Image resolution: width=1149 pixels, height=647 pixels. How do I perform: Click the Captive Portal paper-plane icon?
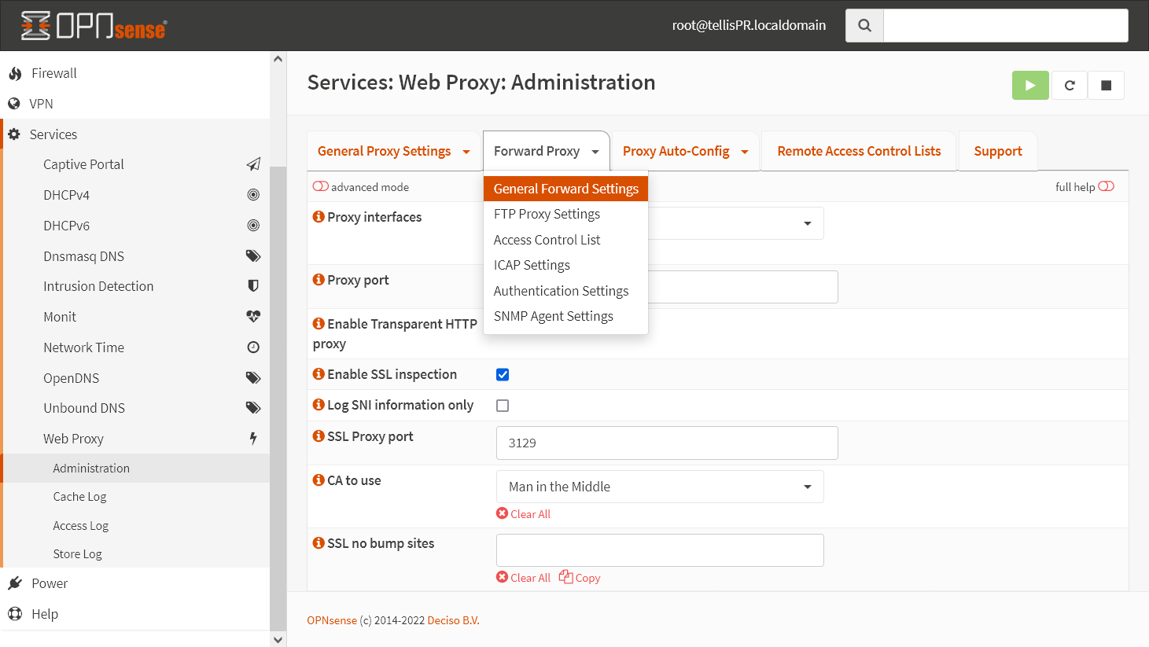coord(253,164)
